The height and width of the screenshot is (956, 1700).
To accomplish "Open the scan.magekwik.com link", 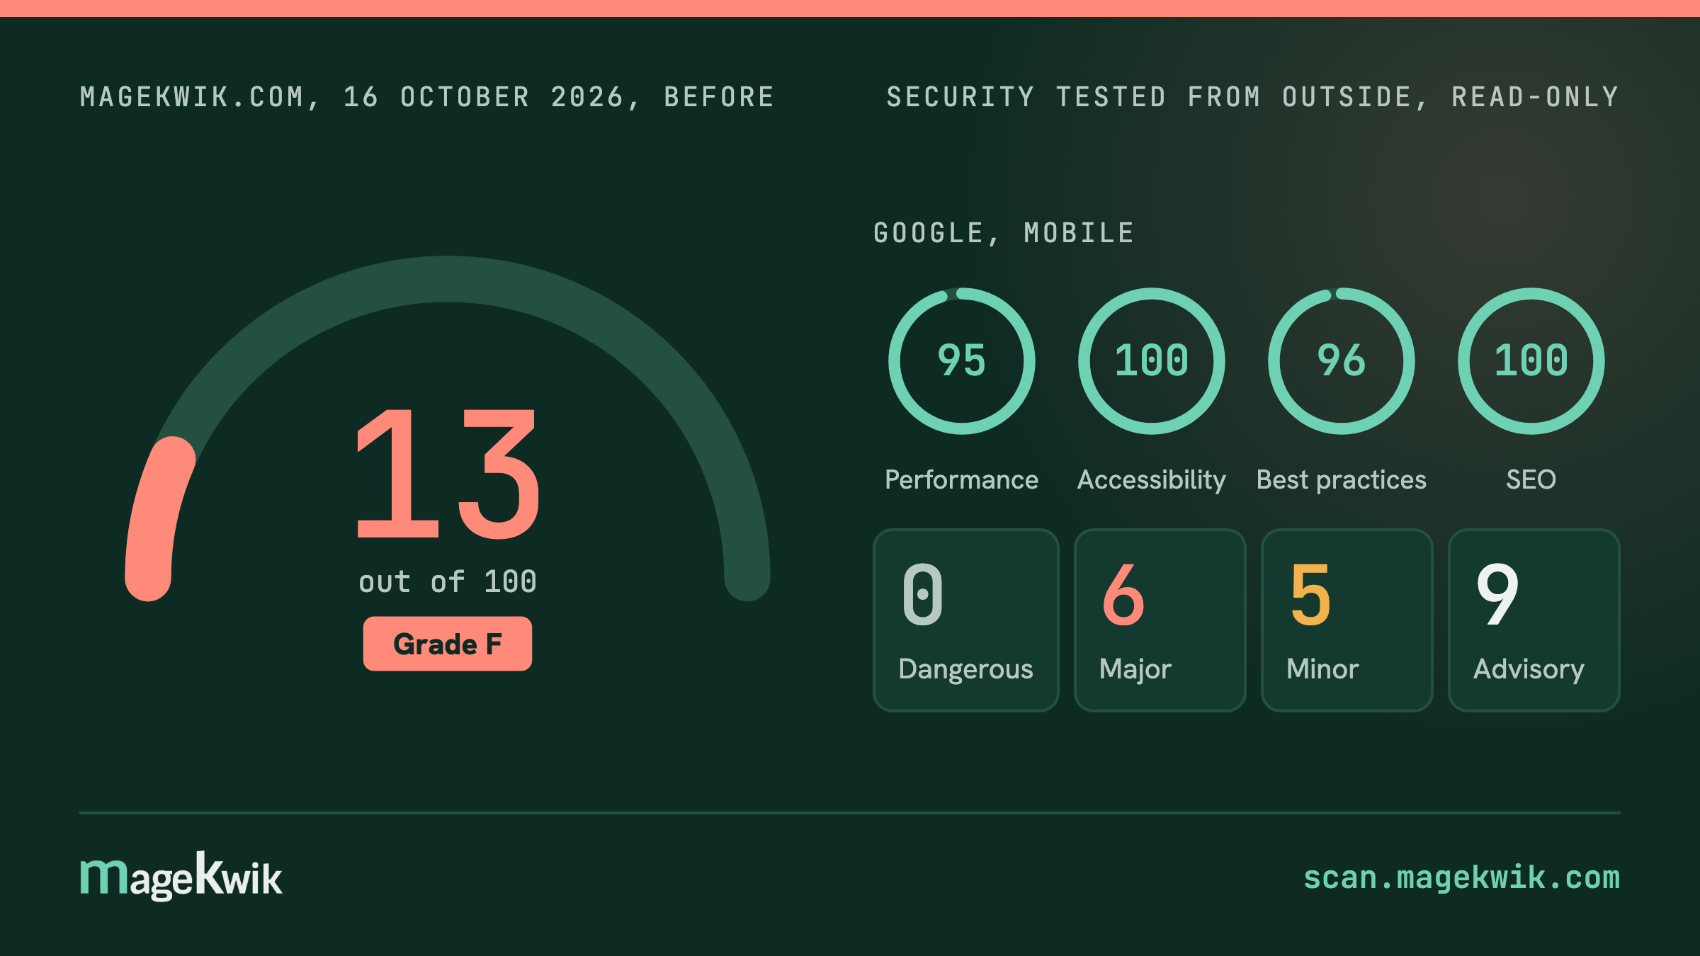I will pyautogui.click(x=1461, y=877).
